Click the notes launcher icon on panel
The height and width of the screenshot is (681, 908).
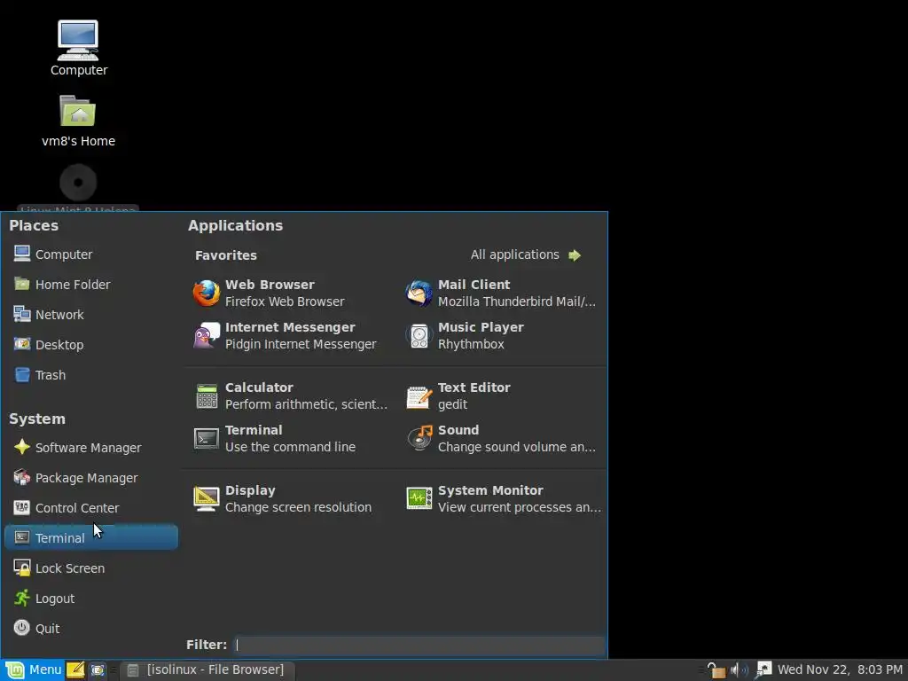point(75,670)
